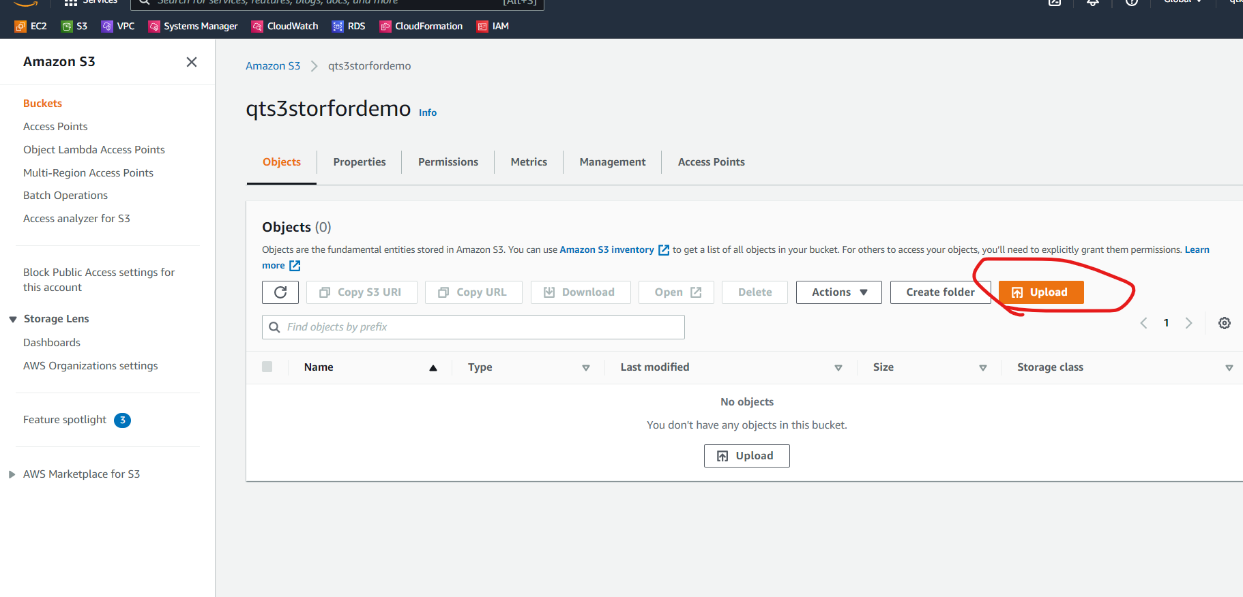Sort objects by the Type column arrow

coord(585,368)
